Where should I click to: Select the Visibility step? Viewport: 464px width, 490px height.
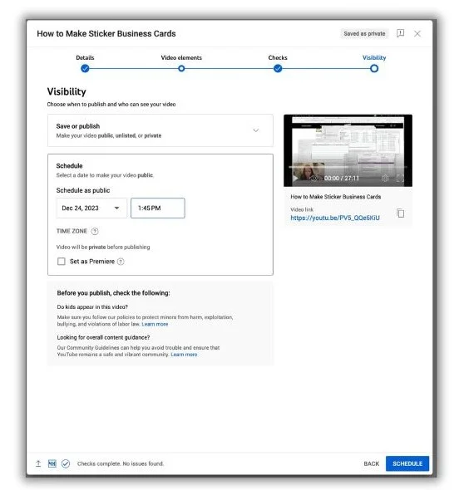pyautogui.click(x=374, y=68)
